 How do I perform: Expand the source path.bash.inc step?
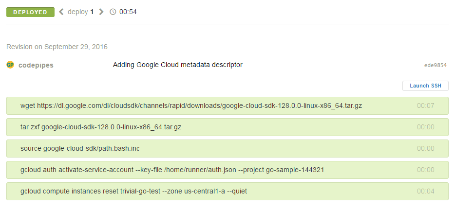pos(227,149)
